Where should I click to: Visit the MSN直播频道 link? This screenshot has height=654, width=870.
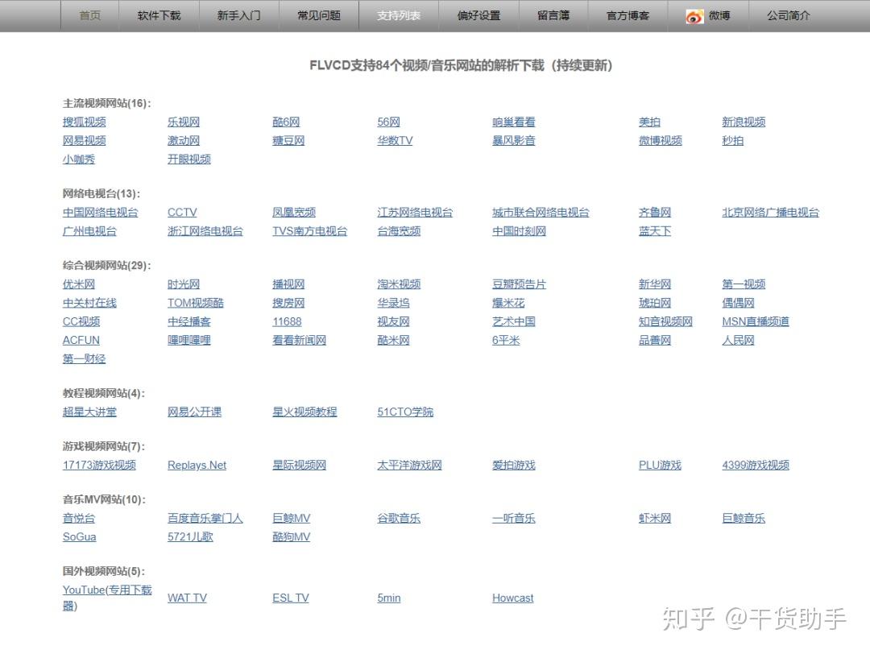755,321
